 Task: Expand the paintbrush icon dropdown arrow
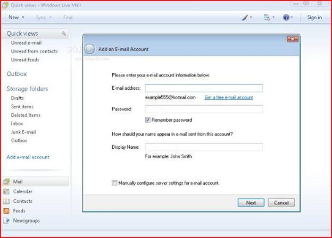click(x=251, y=18)
